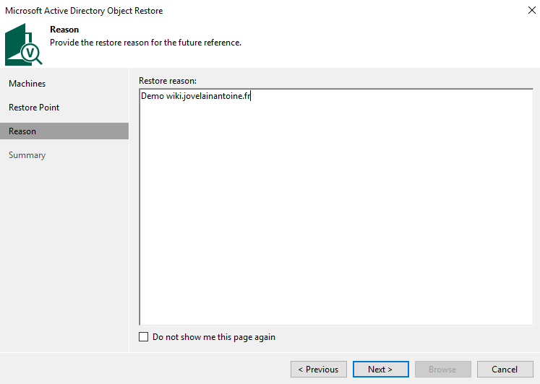Go back with the < Previous button
540x384 pixels.
click(319, 370)
